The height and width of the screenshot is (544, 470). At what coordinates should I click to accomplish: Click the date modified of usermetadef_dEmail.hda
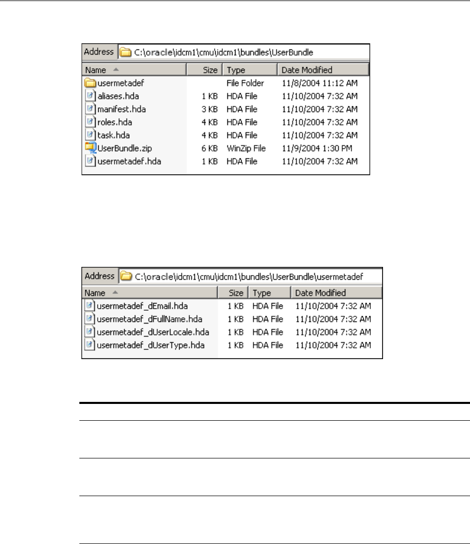333,306
